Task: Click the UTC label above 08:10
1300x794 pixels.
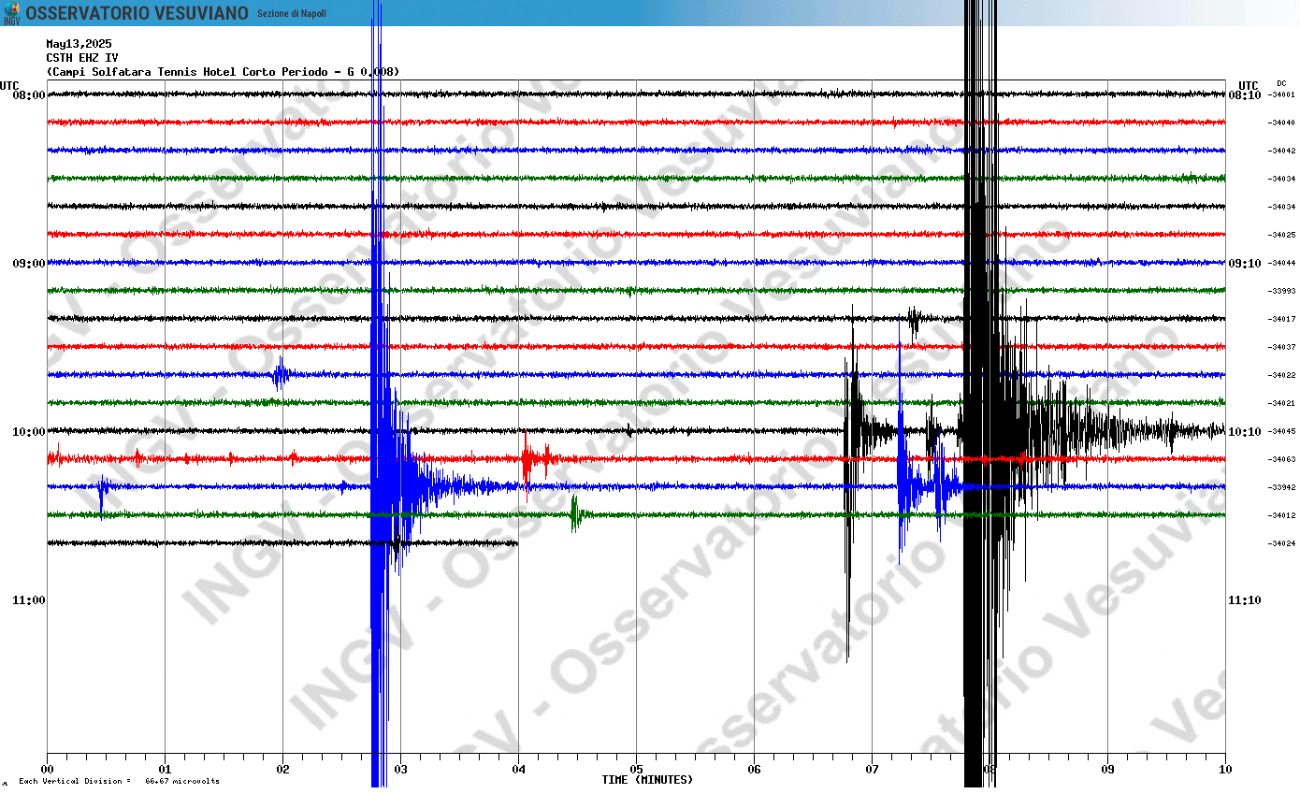Action: (x=1249, y=85)
